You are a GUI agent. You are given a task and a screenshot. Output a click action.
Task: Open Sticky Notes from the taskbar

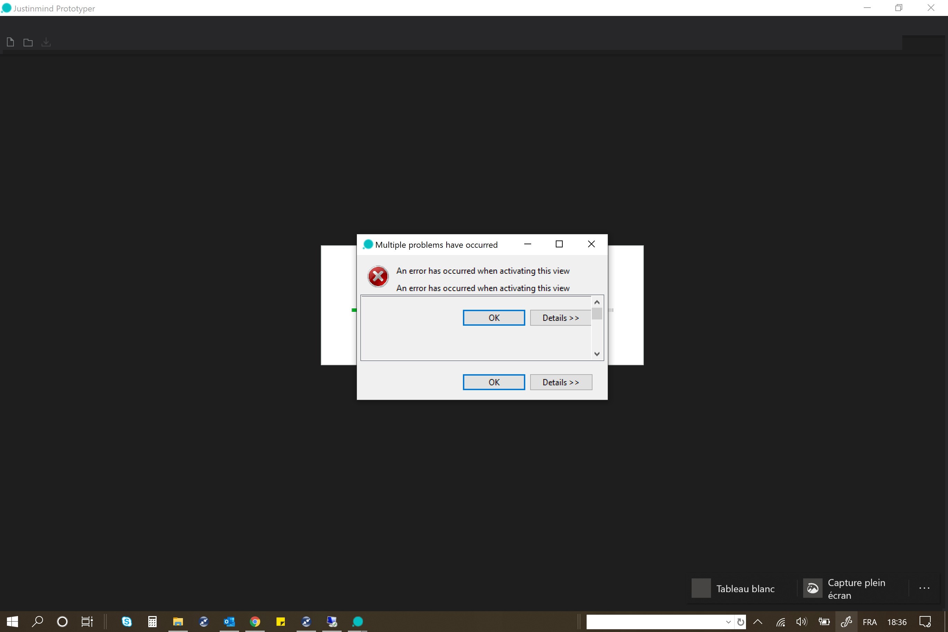[281, 621]
